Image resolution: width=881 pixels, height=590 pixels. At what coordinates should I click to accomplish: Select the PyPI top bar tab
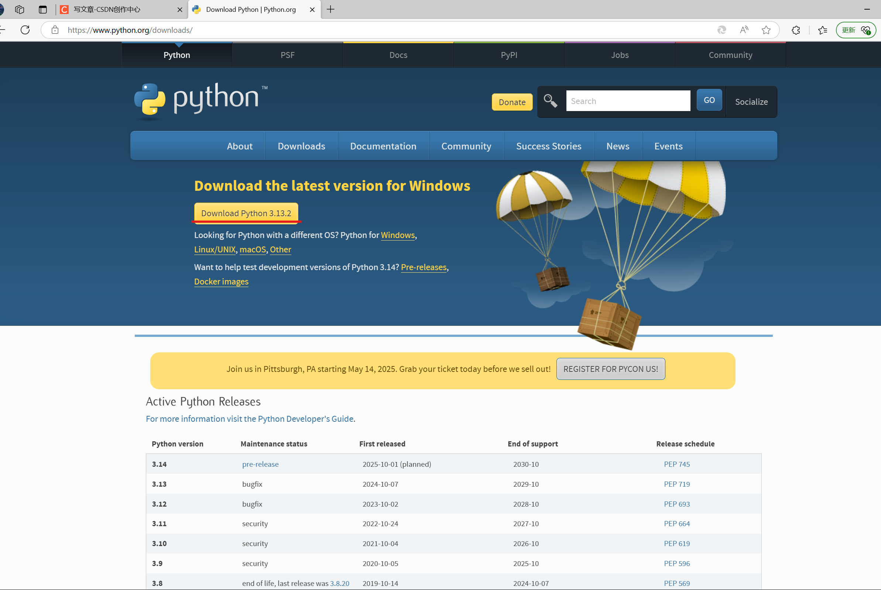point(509,55)
